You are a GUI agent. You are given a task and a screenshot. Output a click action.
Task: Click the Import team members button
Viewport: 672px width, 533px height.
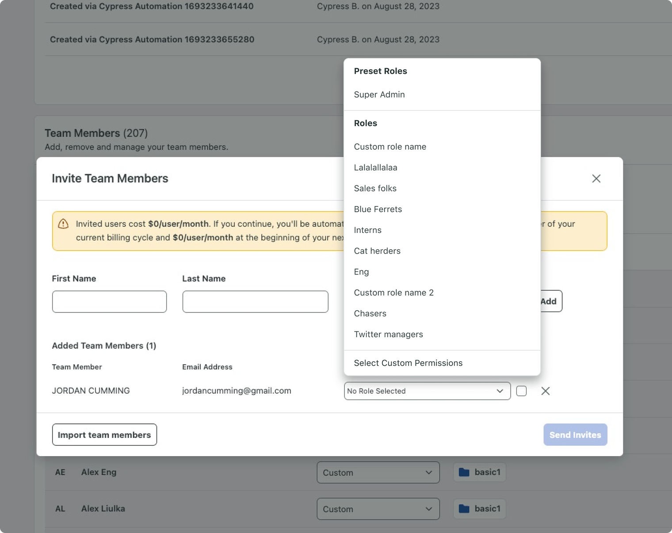[104, 435]
